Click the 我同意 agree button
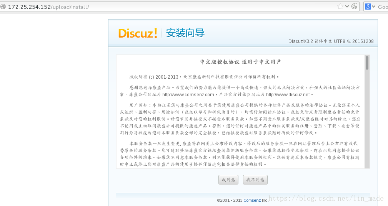The width and height of the screenshot is (388, 206). [228, 180]
